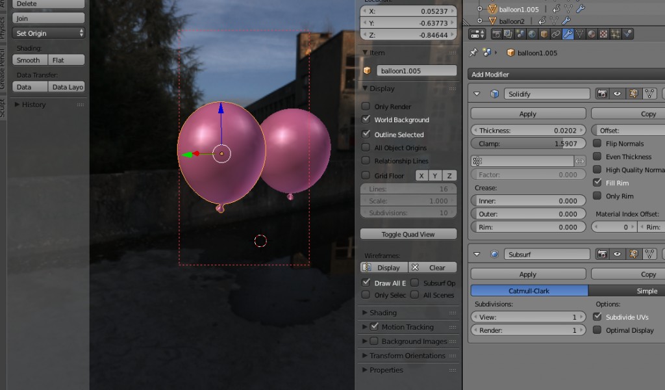The width and height of the screenshot is (665, 390).
Task: Open the Set Origin dropdown
Action: 49,33
